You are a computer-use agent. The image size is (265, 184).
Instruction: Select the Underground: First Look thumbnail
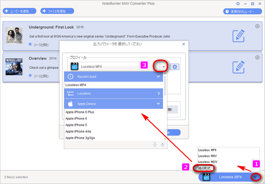pos(14,36)
